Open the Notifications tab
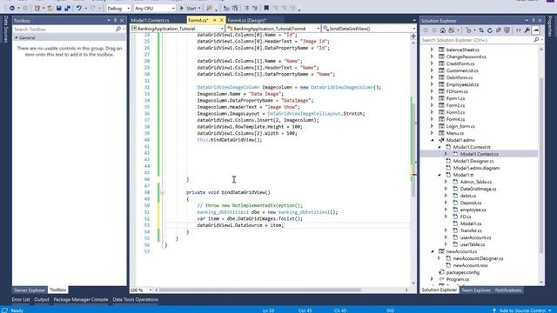557x313 pixels. (x=508, y=290)
